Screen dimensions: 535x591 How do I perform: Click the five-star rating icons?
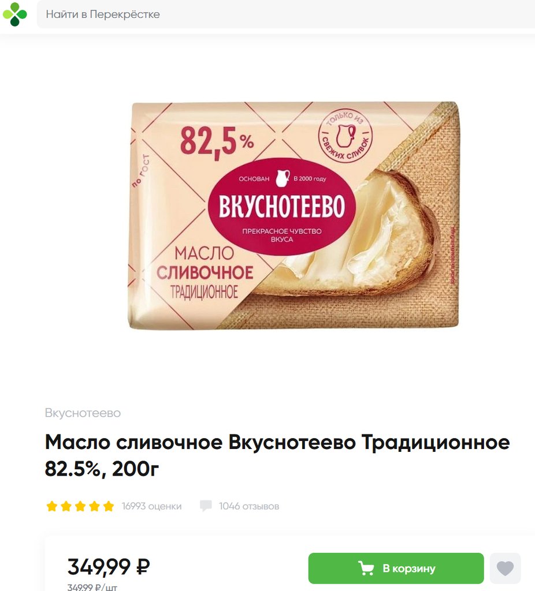pyautogui.click(x=80, y=506)
